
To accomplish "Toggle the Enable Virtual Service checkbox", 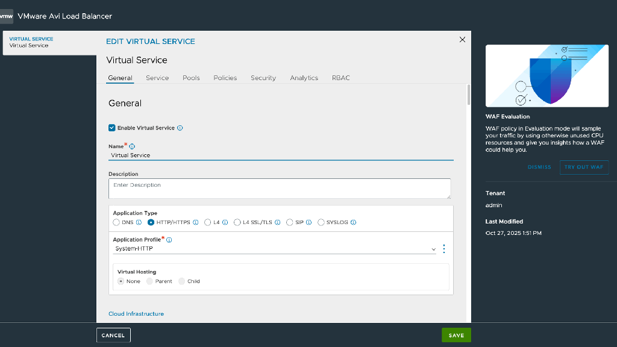I will coord(112,128).
